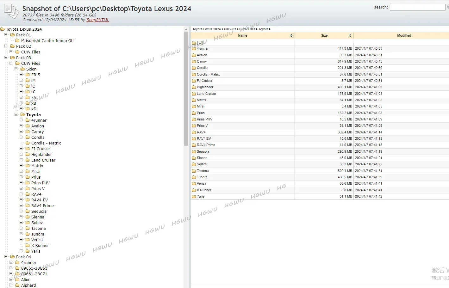Click the 2024/4/7 07:41:42 date for Yaris
This screenshot has height=288, width=449.
point(368,197)
